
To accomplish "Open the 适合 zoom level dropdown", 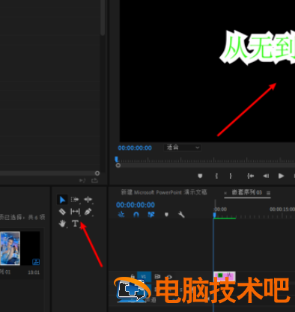I will pos(183,147).
